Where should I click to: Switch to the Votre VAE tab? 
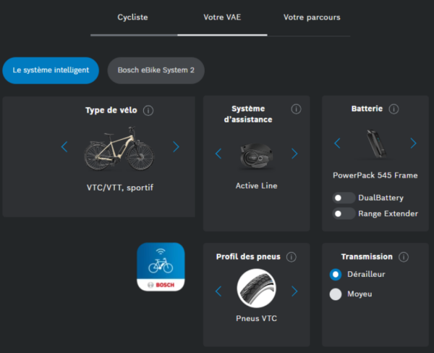222,17
